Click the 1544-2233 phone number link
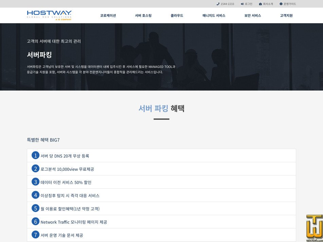Image resolution: width=323 pixels, height=242 pixels. click(x=227, y=4)
